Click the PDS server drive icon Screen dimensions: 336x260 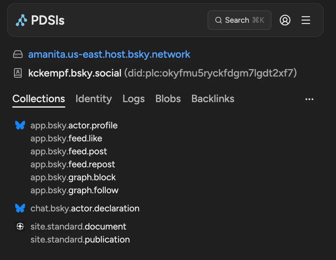pos(18,54)
